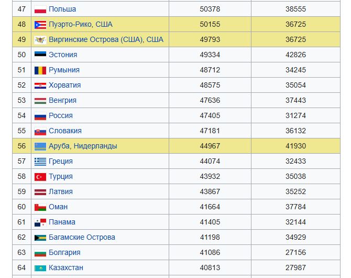Click the Croatia flag icon

click(40, 85)
